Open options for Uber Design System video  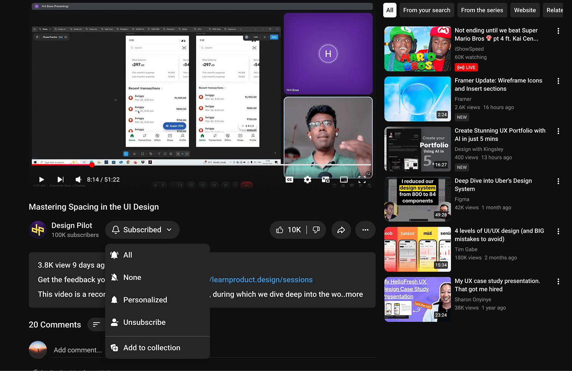(558, 181)
